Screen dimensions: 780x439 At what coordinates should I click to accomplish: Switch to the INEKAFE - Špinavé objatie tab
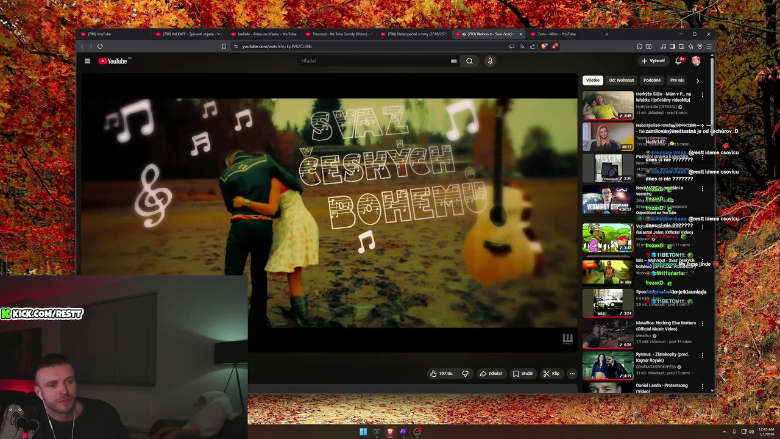pos(188,34)
